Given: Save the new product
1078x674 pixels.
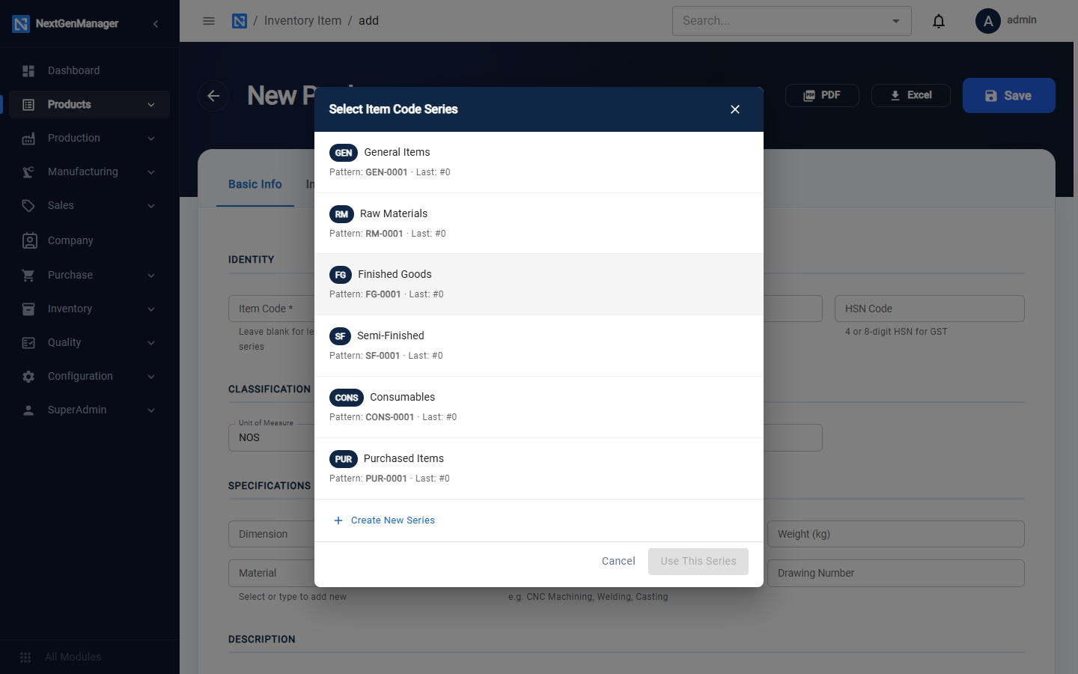Looking at the screenshot, I should [x=1008, y=96].
